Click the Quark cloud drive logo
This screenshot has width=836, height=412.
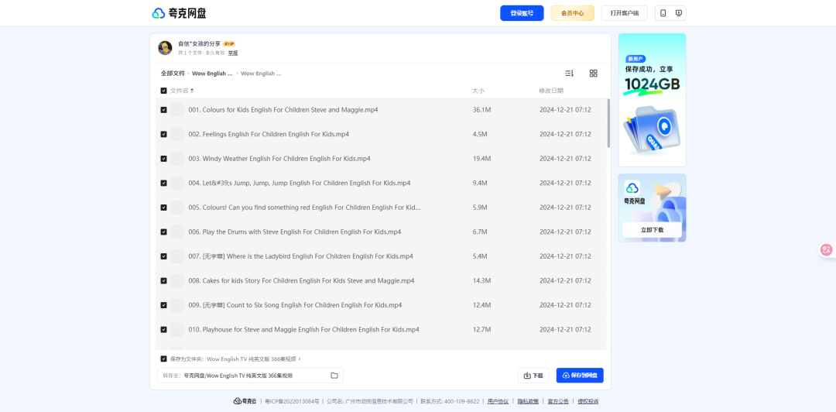[179, 13]
